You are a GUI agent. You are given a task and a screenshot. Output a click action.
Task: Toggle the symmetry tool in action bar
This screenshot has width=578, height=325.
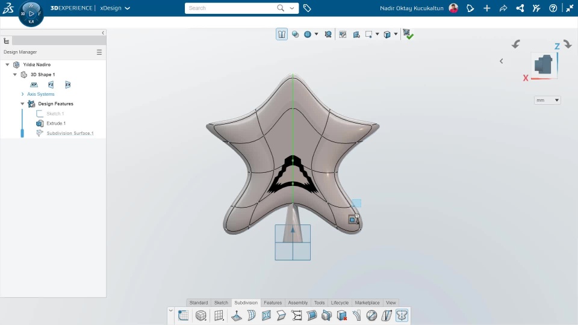click(x=402, y=315)
